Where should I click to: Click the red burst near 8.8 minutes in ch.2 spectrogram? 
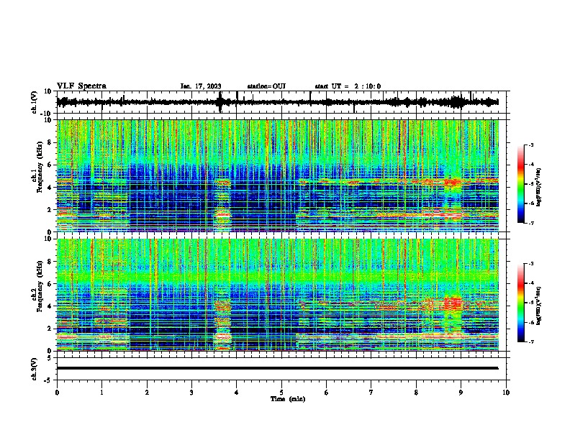pyautogui.click(x=453, y=303)
